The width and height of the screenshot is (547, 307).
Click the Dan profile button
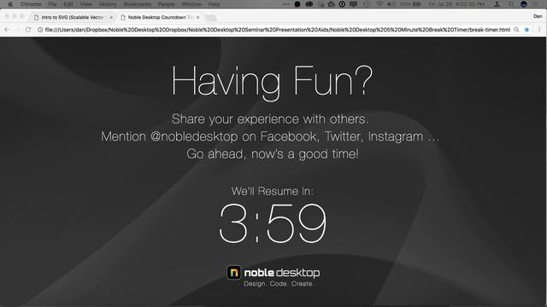point(538,16)
